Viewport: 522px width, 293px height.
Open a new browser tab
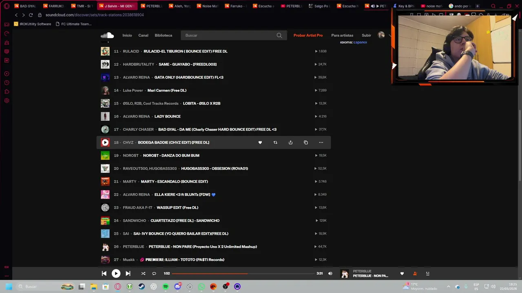[x=477, y=6]
